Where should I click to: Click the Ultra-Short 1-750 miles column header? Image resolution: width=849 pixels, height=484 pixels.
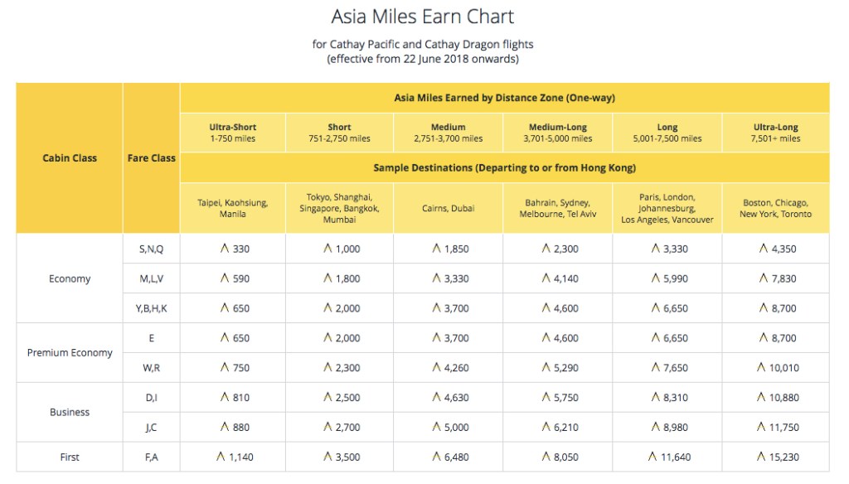click(x=233, y=133)
